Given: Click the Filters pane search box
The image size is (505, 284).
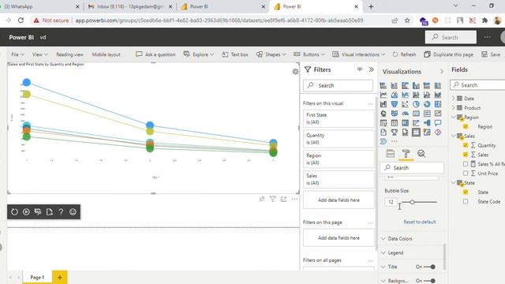Looking at the screenshot, I should coord(338,85).
